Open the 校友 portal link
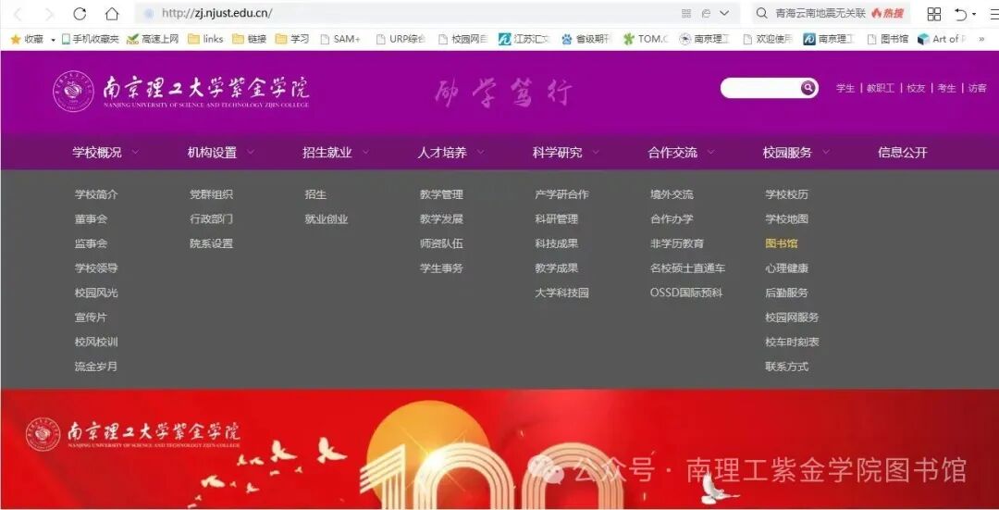Image resolution: width=999 pixels, height=510 pixels. 916,89
